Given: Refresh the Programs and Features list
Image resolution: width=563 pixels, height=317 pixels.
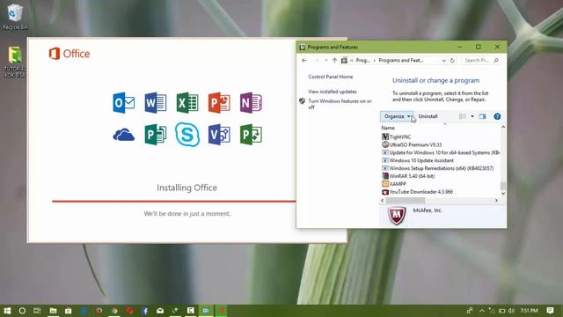Looking at the screenshot, I should (452, 61).
